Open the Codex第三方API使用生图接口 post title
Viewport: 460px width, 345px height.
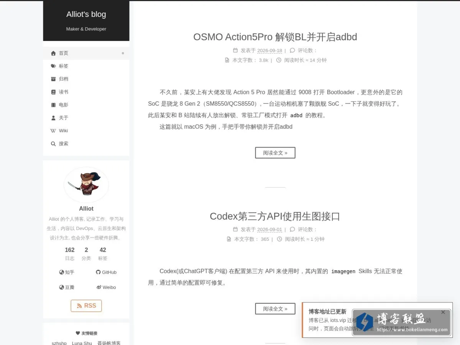275,216
